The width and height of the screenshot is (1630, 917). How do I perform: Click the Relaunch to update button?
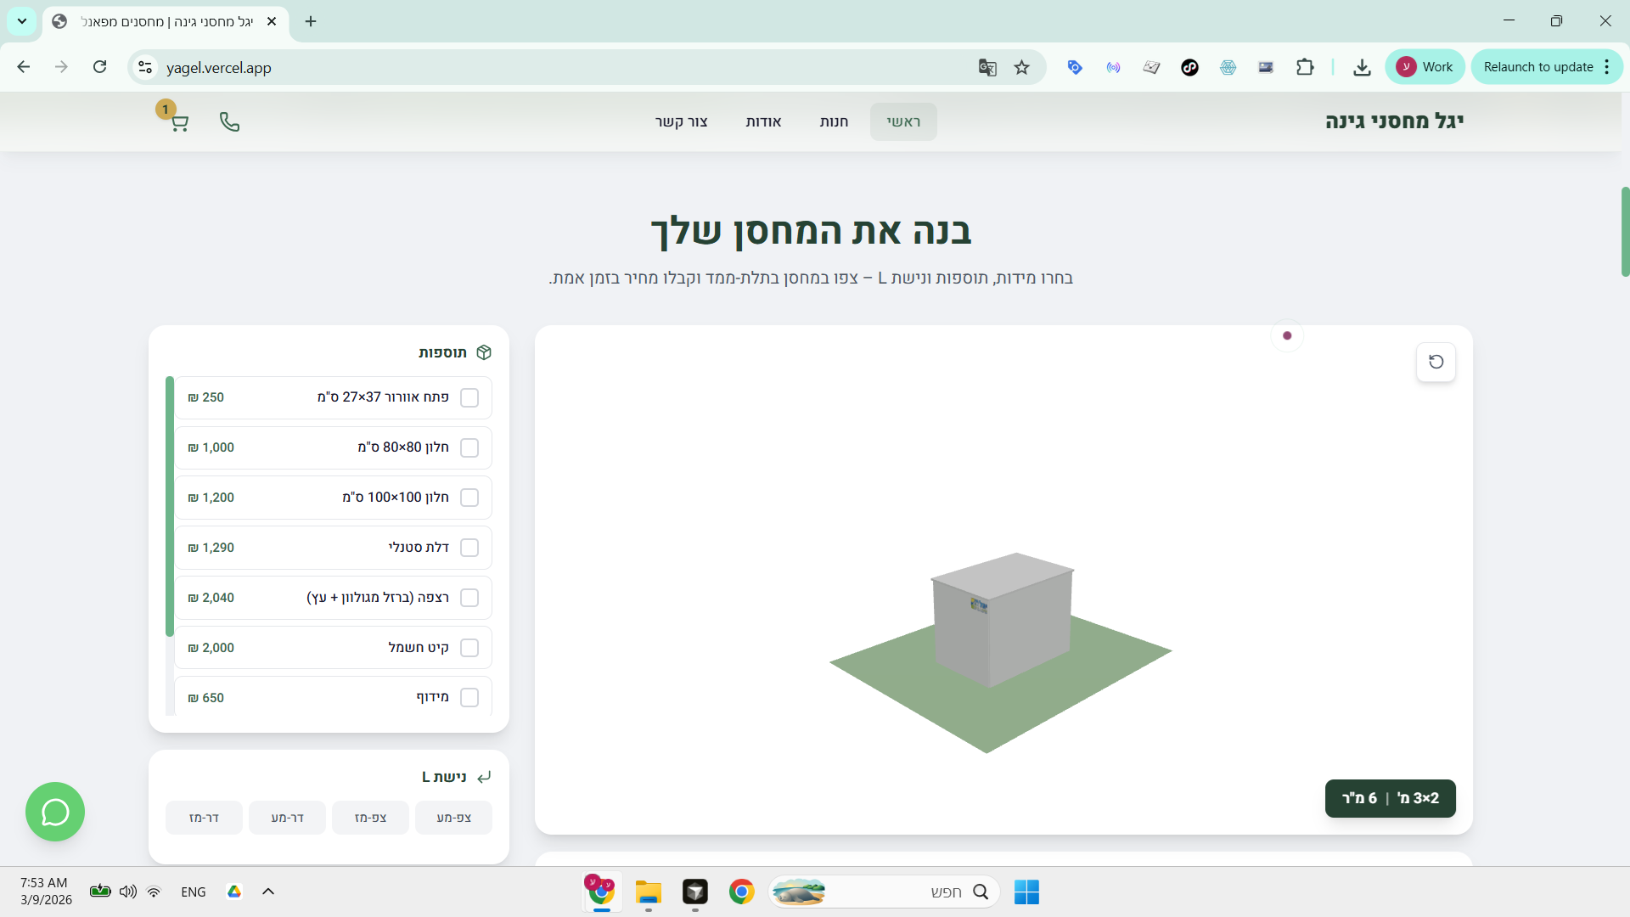1538,66
